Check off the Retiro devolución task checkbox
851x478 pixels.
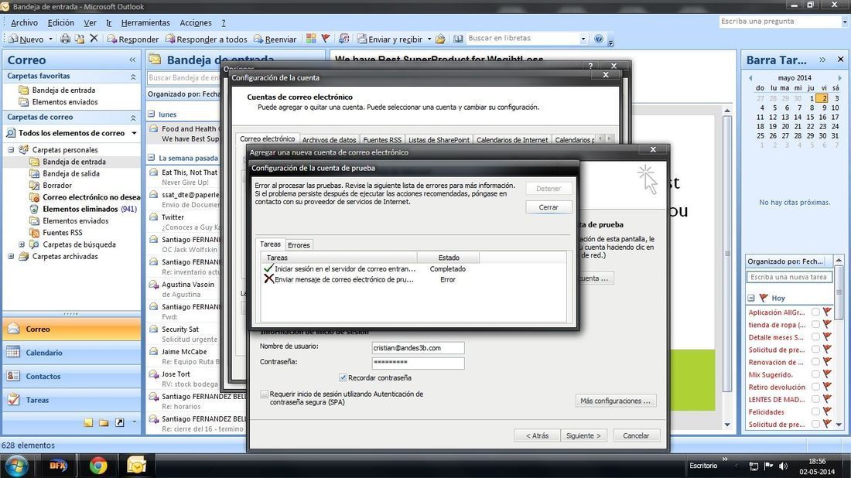coord(815,388)
